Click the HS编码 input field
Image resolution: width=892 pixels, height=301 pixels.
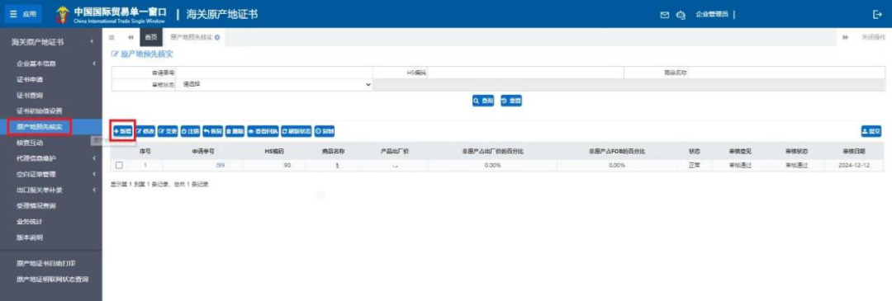(x=526, y=73)
